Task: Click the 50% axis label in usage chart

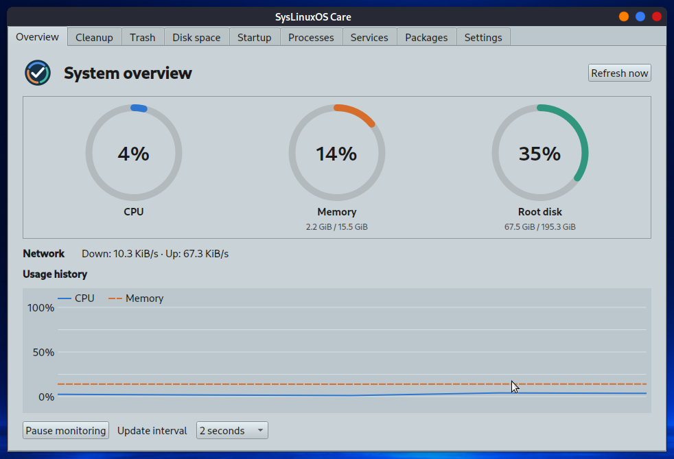Action: click(x=43, y=353)
